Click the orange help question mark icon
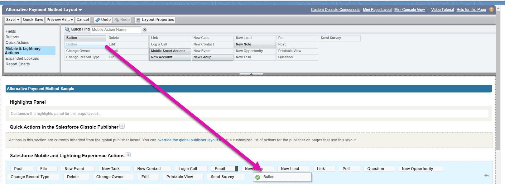505x184 pixels. click(x=491, y=10)
